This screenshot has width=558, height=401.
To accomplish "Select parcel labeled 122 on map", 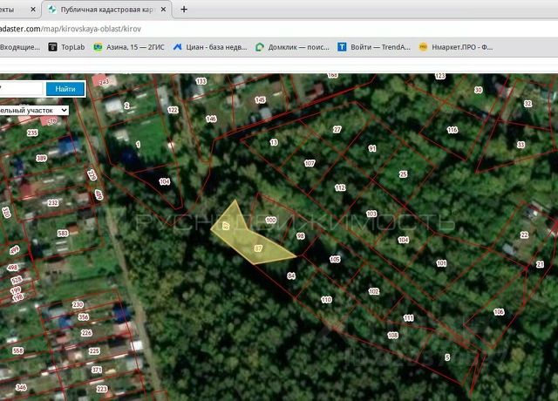I will click(x=173, y=110).
